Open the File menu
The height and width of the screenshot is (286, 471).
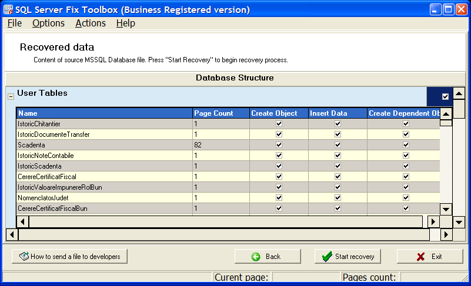pyautogui.click(x=15, y=23)
